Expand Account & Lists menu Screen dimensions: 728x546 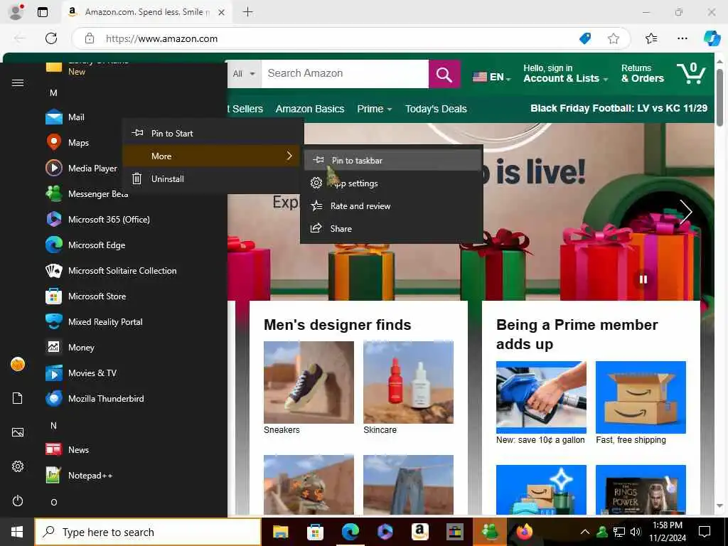click(566, 74)
